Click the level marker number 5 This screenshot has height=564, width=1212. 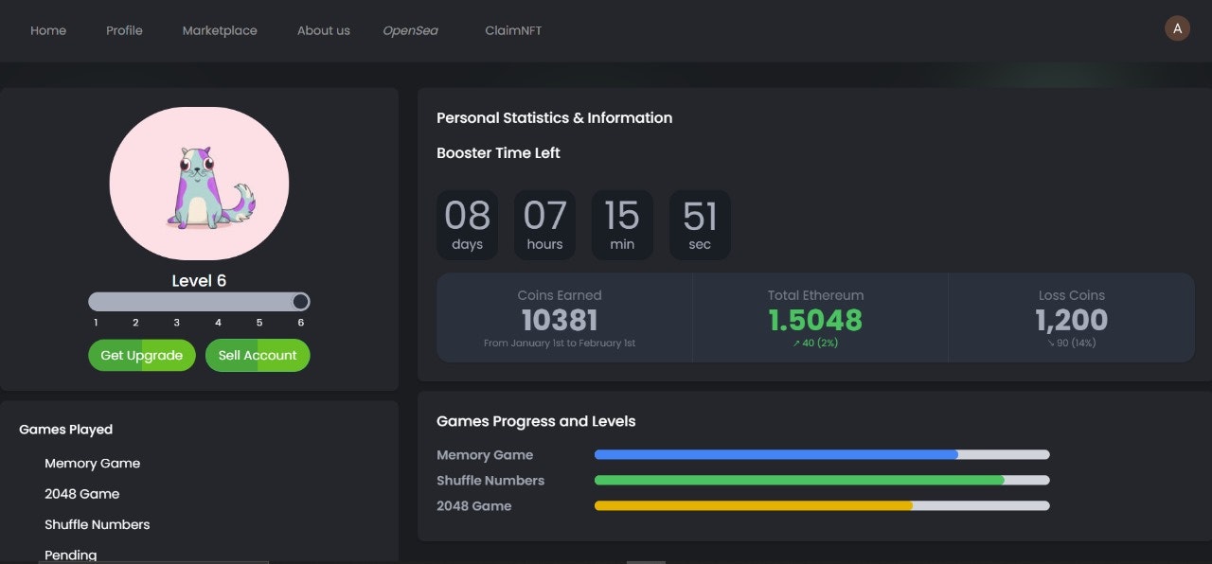coord(259,323)
